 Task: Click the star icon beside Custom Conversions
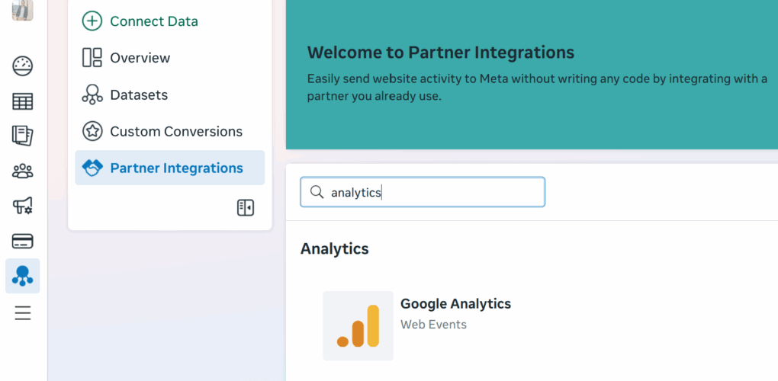point(92,131)
